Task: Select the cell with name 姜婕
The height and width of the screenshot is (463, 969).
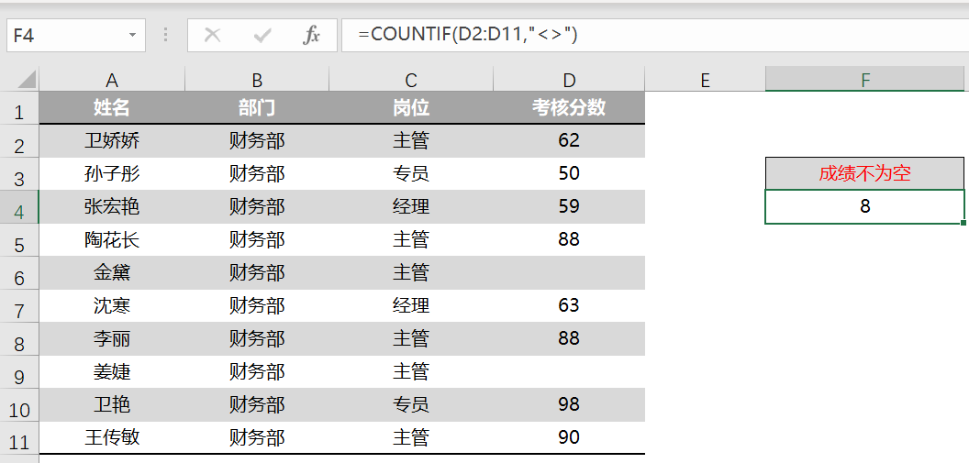Action: click(112, 371)
